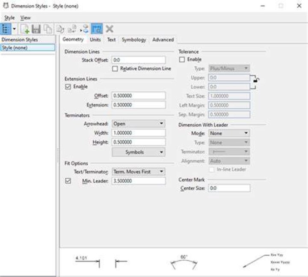Click the terminator Width field
Image resolution: width=308 pixels, height=277 pixels.
tap(139, 133)
